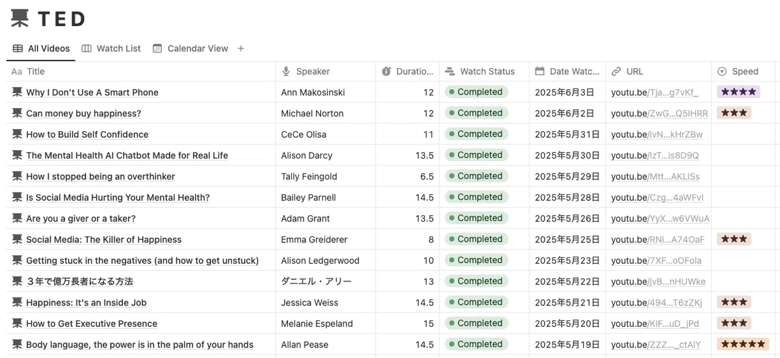This screenshot has width=780, height=358.
Task: Click the date 2025年6月3日
Action: (x=565, y=92)
